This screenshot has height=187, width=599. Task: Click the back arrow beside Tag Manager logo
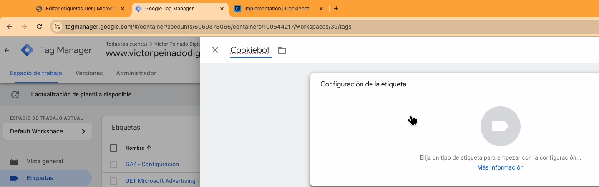[x=7, y=50]
